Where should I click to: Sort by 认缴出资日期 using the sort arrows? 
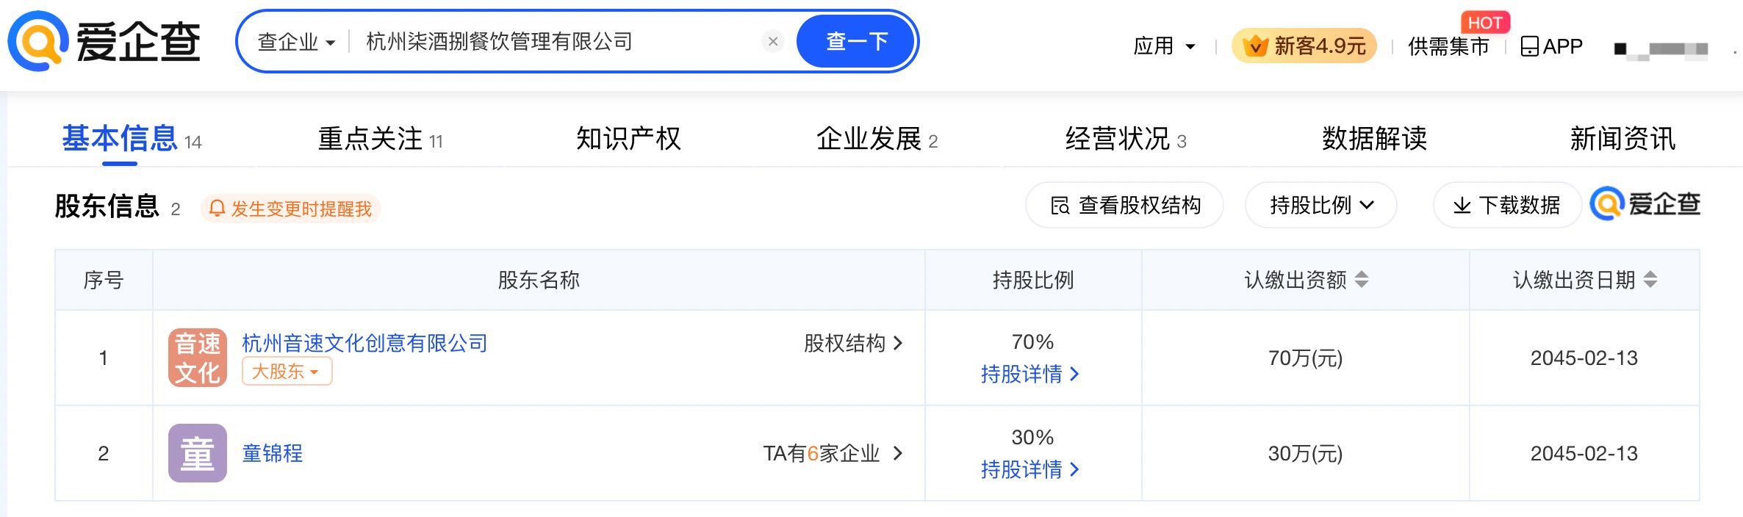(x=1650, y=280)
